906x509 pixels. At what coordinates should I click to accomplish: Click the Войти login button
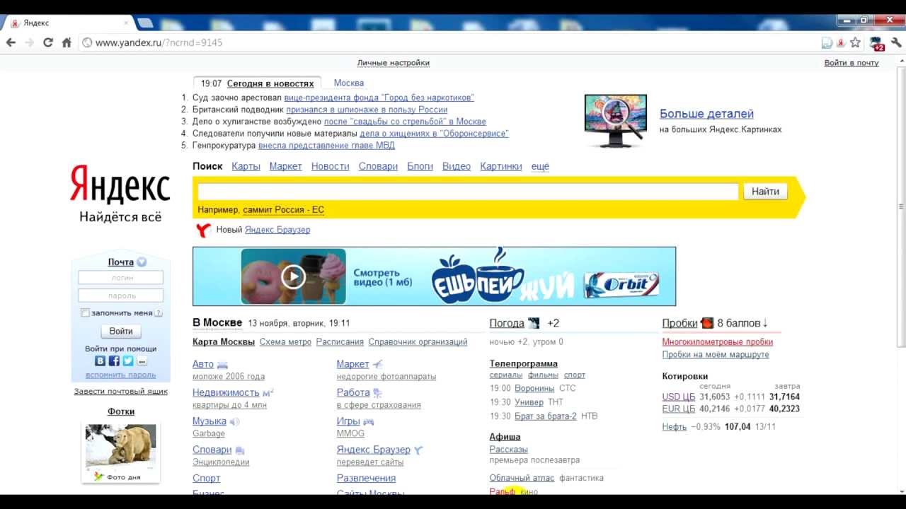pyautogui.click(x=121, y=331)
